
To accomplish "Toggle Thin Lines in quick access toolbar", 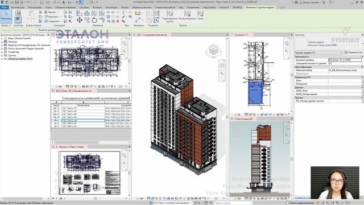I will click(x=81, y=2).
